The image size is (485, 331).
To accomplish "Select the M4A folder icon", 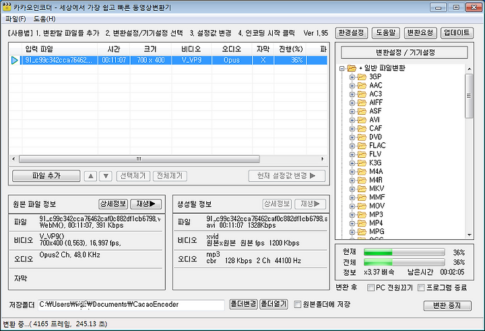I will [x=362, y=171].
